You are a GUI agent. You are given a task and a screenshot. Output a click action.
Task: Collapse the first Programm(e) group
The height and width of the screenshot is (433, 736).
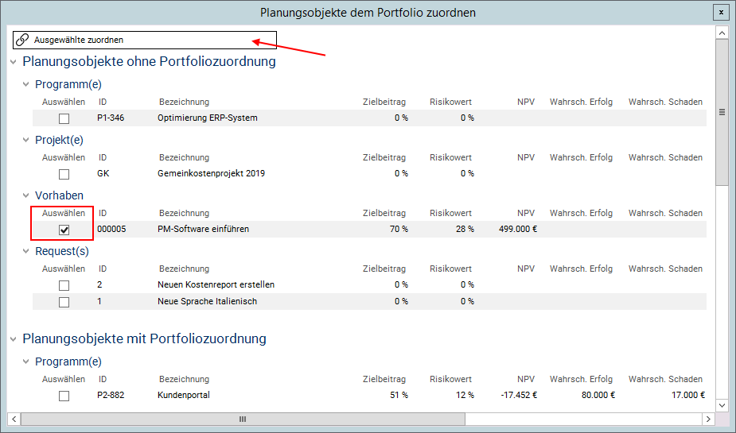pos(26,85)
